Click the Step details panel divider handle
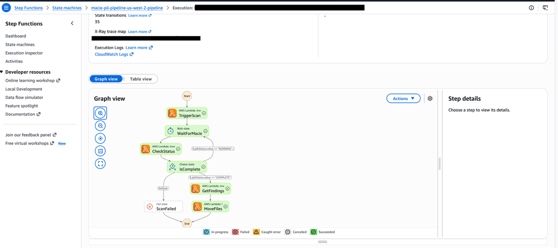The image size is (558, 248). pos(440,163)
